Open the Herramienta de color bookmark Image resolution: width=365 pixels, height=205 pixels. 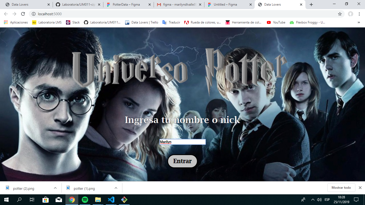point(244,22)
